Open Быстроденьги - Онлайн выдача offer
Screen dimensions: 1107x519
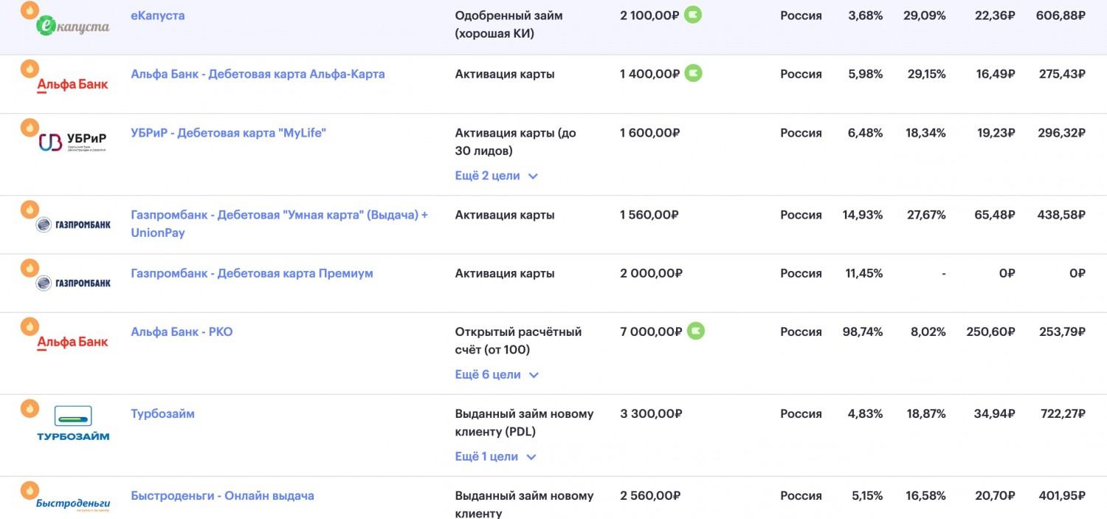(222, 495)
